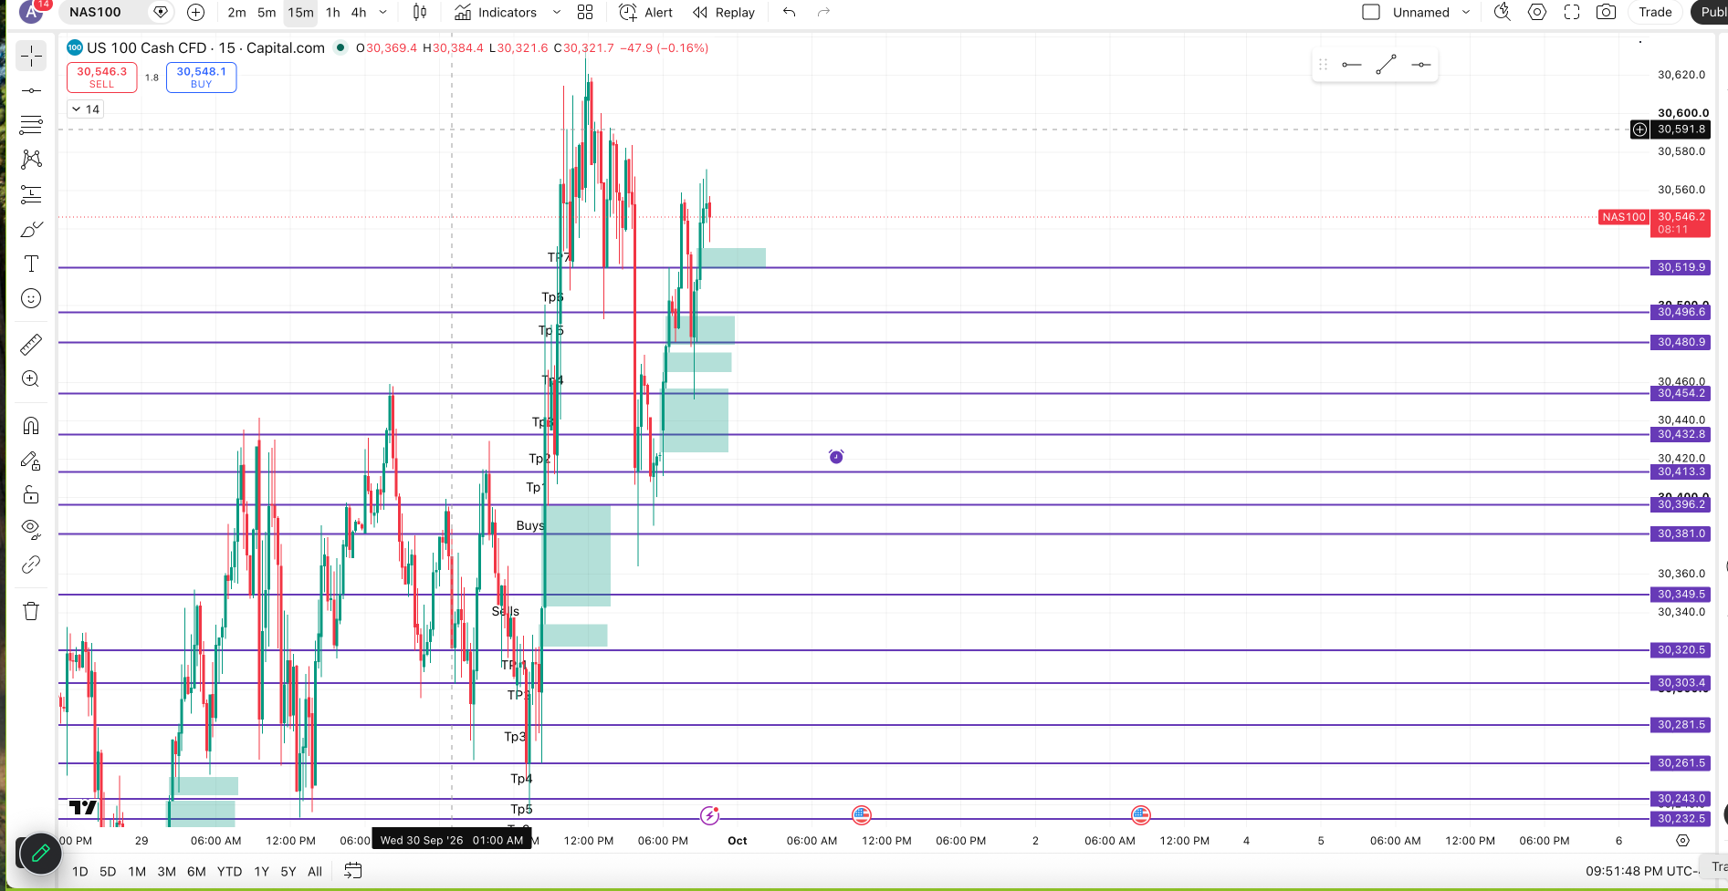Image resolution: width=1728 pixels, height=891 pixels.
Task: Open the emoji icons tool
Action: tap(31, 298)
